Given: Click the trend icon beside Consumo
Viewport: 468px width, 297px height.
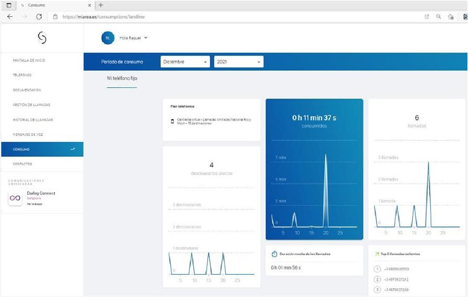Looking at the screenshot, I should [72, 149].
